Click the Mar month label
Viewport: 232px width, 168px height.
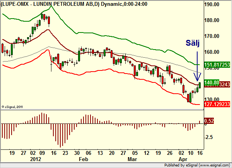pos(132,159)
